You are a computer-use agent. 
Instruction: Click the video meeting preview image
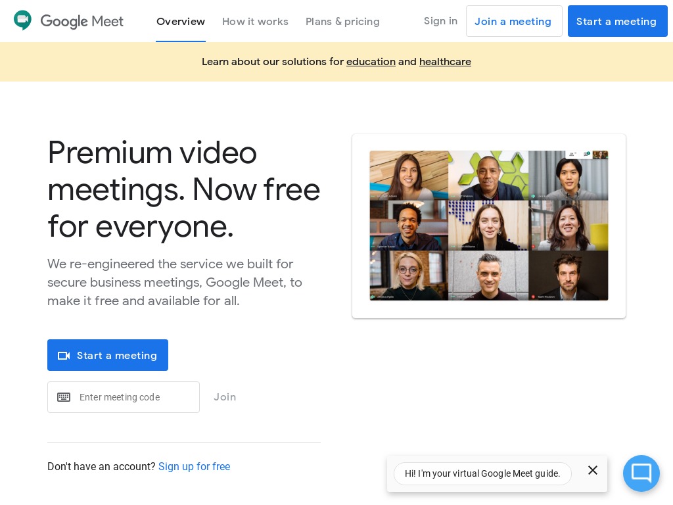pos(489,226)
